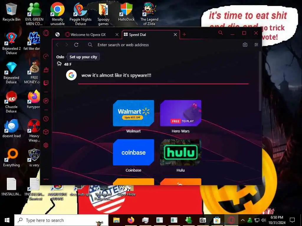
Task: Select the Speed Dial tab
Action: click(151, 35)
